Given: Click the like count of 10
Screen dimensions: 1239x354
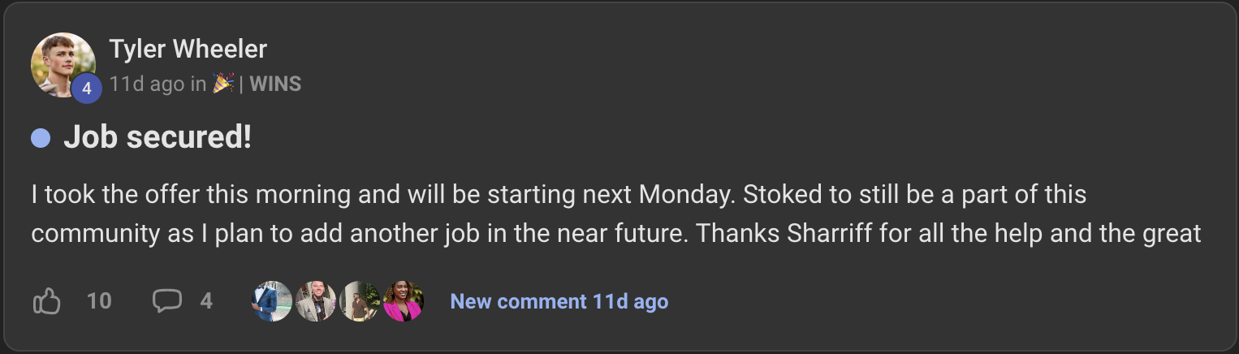Looking at the screenshot, I should click(99, 302).
